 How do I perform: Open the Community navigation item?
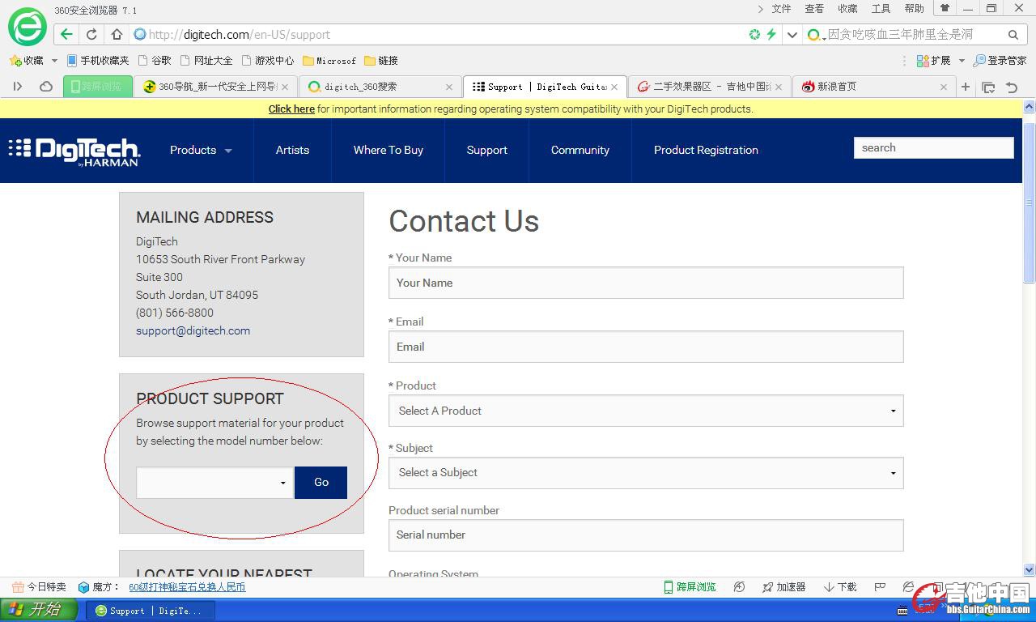click(x=580, y=150)
